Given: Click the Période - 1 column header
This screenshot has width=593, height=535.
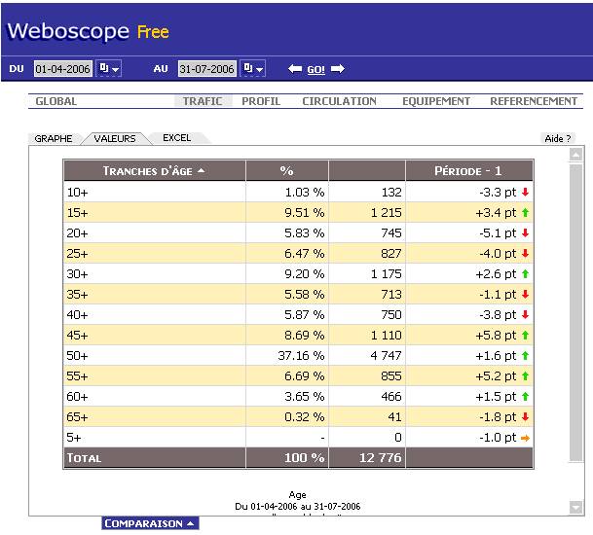Looking at the screenshot, I should 468,171.
